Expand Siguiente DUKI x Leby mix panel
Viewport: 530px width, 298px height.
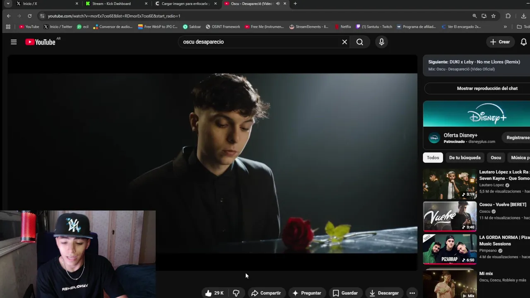(x=476, y=65)
